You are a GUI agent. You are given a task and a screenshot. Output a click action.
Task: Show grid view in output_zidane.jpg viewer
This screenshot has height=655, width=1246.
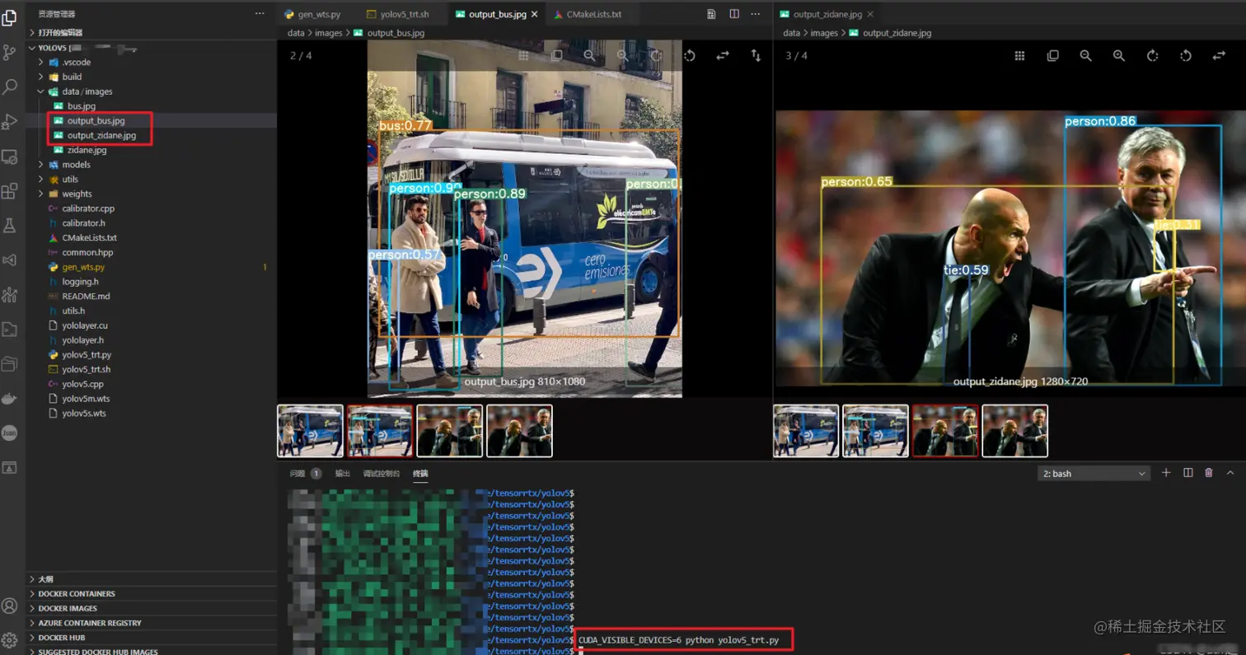1019,55
